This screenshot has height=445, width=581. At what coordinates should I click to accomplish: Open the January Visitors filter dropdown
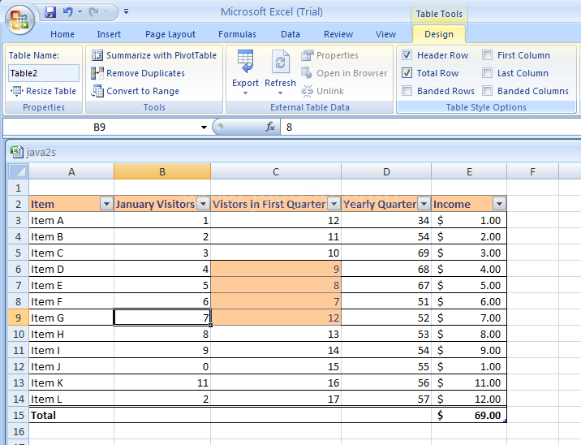point(203,204)
